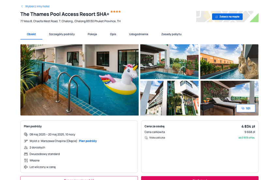
Task: Select the Udogodnienia tab
Action: pyautogui.click(x=138, y=34)
